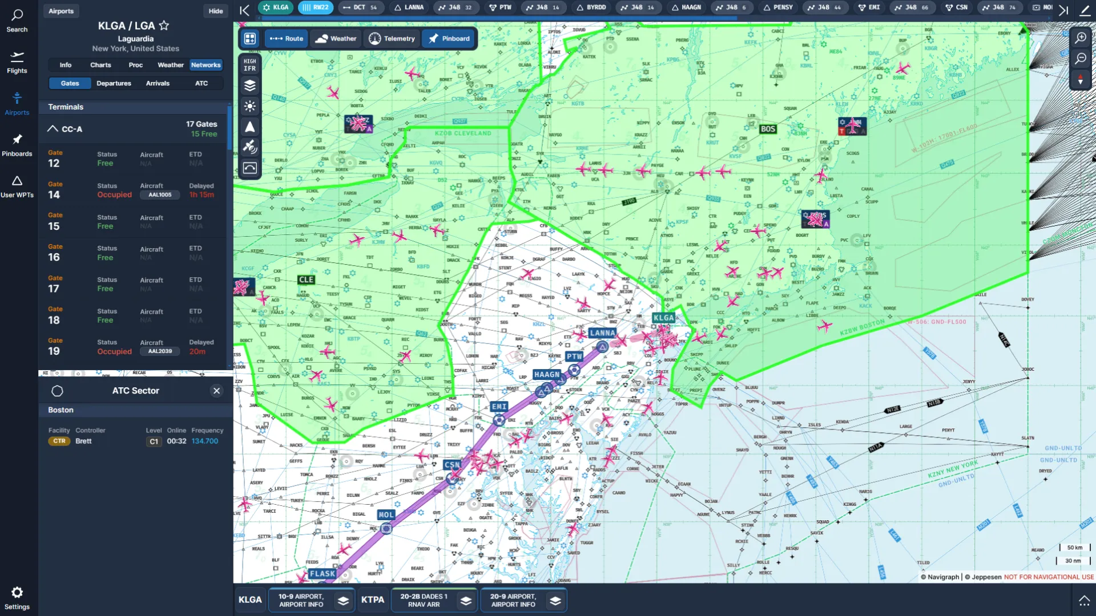This screenshot has height=616, width=1096.
Task: Close the ATC Sector panel
Action: tap(216, 391)
